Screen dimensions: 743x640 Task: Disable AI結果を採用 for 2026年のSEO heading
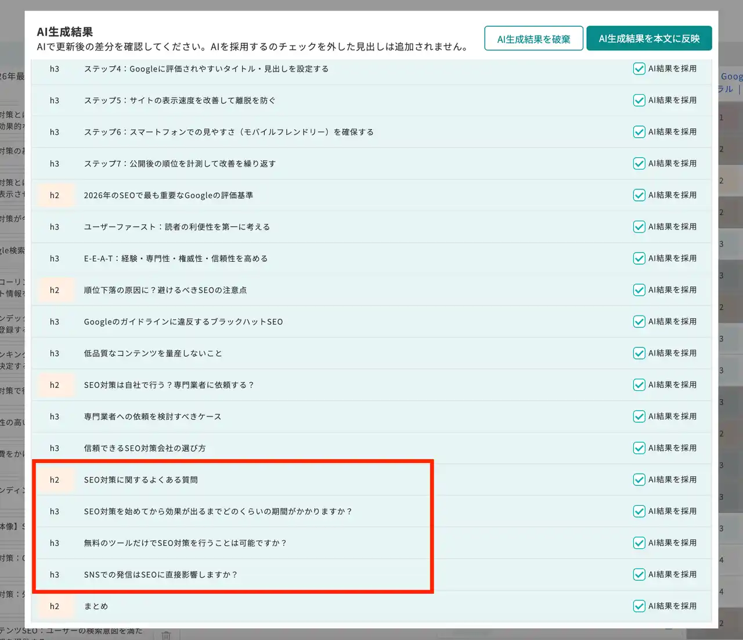click(639, 196)
